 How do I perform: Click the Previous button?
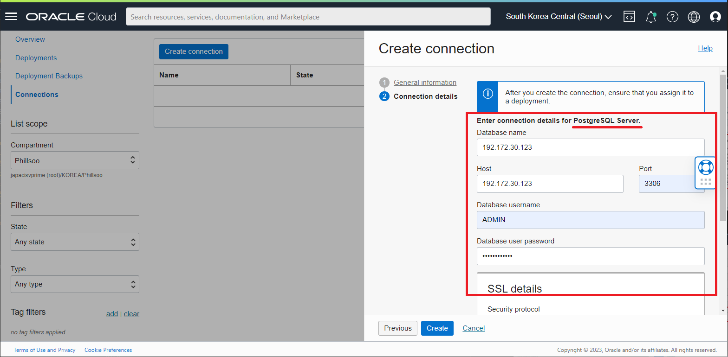point(398,328)
